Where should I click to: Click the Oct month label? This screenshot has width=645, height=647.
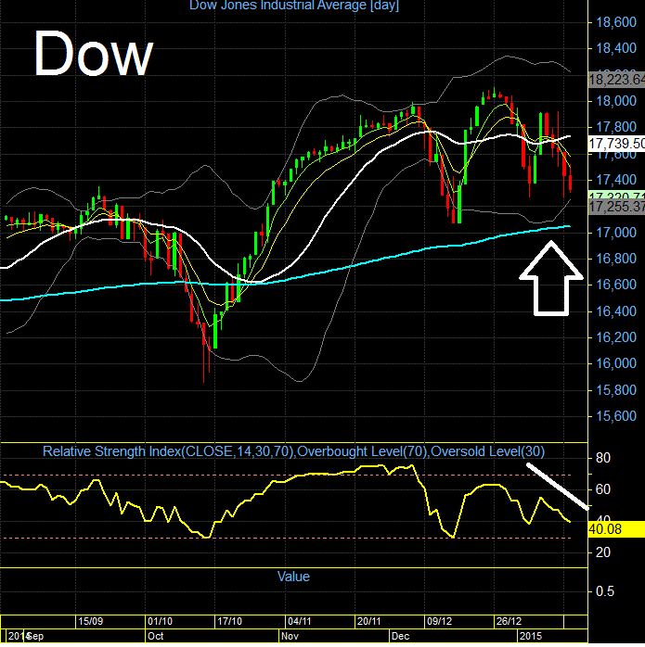pyautogui.click(x=156, y=636)
